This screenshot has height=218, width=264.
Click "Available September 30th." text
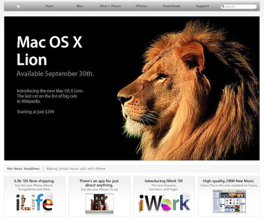point(55,74)
